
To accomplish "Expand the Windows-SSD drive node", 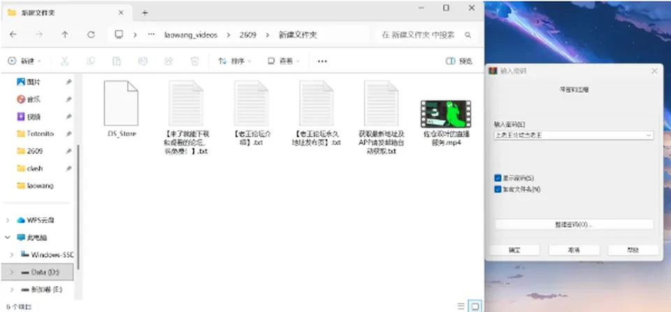I will [x=12, y=255].
